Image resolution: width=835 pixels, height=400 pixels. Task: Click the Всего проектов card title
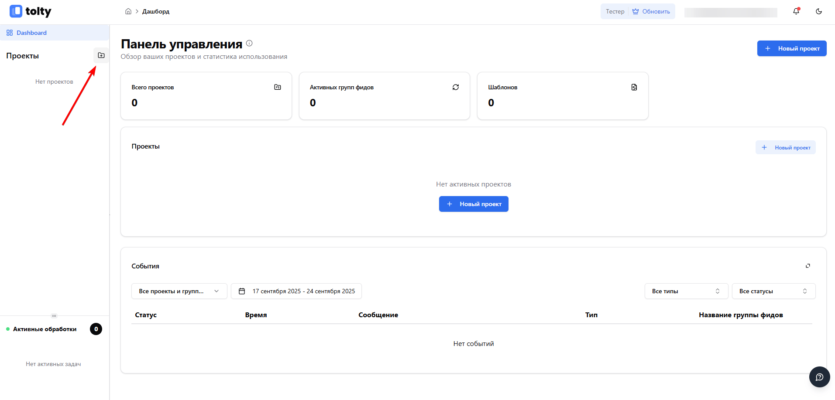(x=153, y=87)
